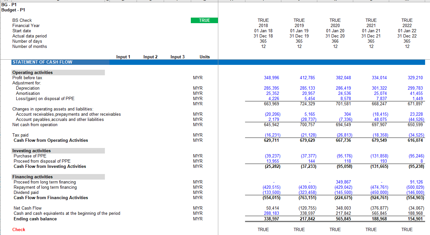Select Amortisation value 41,455
The image size is (430, 235).
tap(416, 93)
